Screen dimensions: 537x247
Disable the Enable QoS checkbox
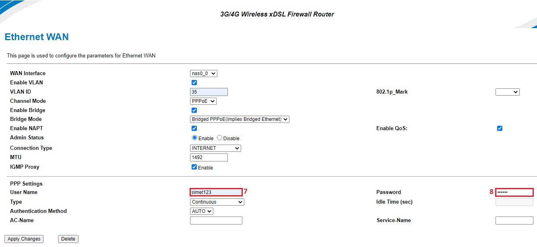click(500, 129)
